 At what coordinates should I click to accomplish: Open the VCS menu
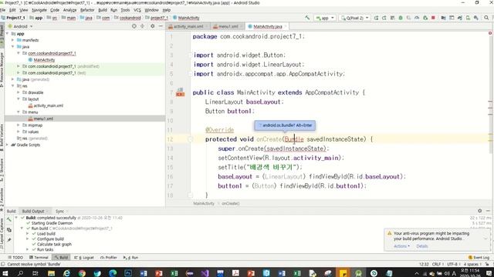point(137,10)
